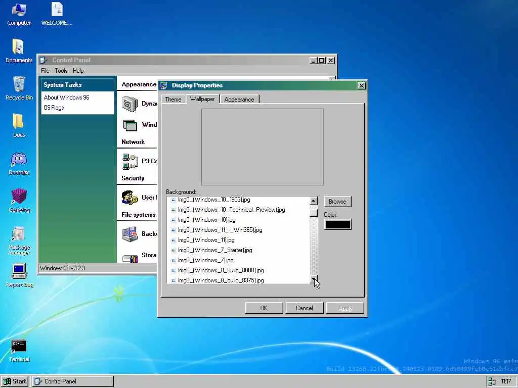This screenshot has width=518, height=388.
Task: Click the Control Panel title bar icon
Action: (44, 60)
